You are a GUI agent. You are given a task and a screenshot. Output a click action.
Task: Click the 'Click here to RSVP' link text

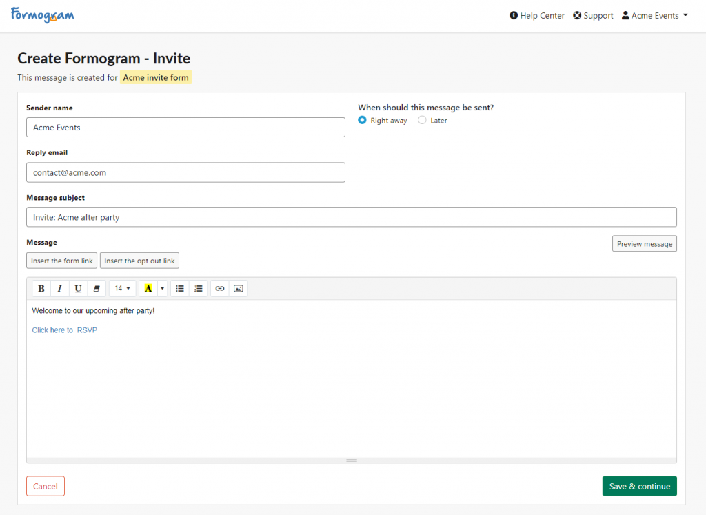(x=64, y=330)
